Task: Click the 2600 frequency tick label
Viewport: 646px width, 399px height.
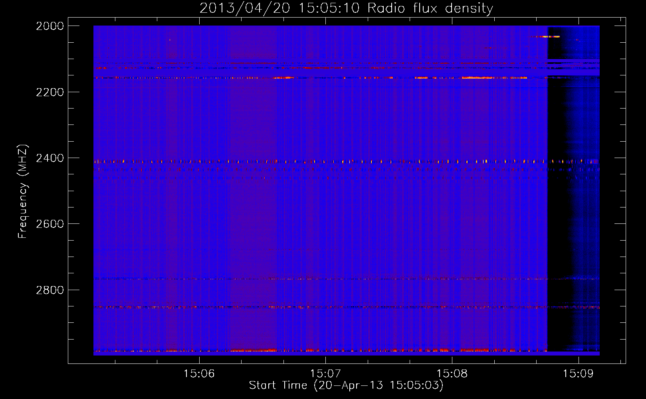Action: pos(50,224)
